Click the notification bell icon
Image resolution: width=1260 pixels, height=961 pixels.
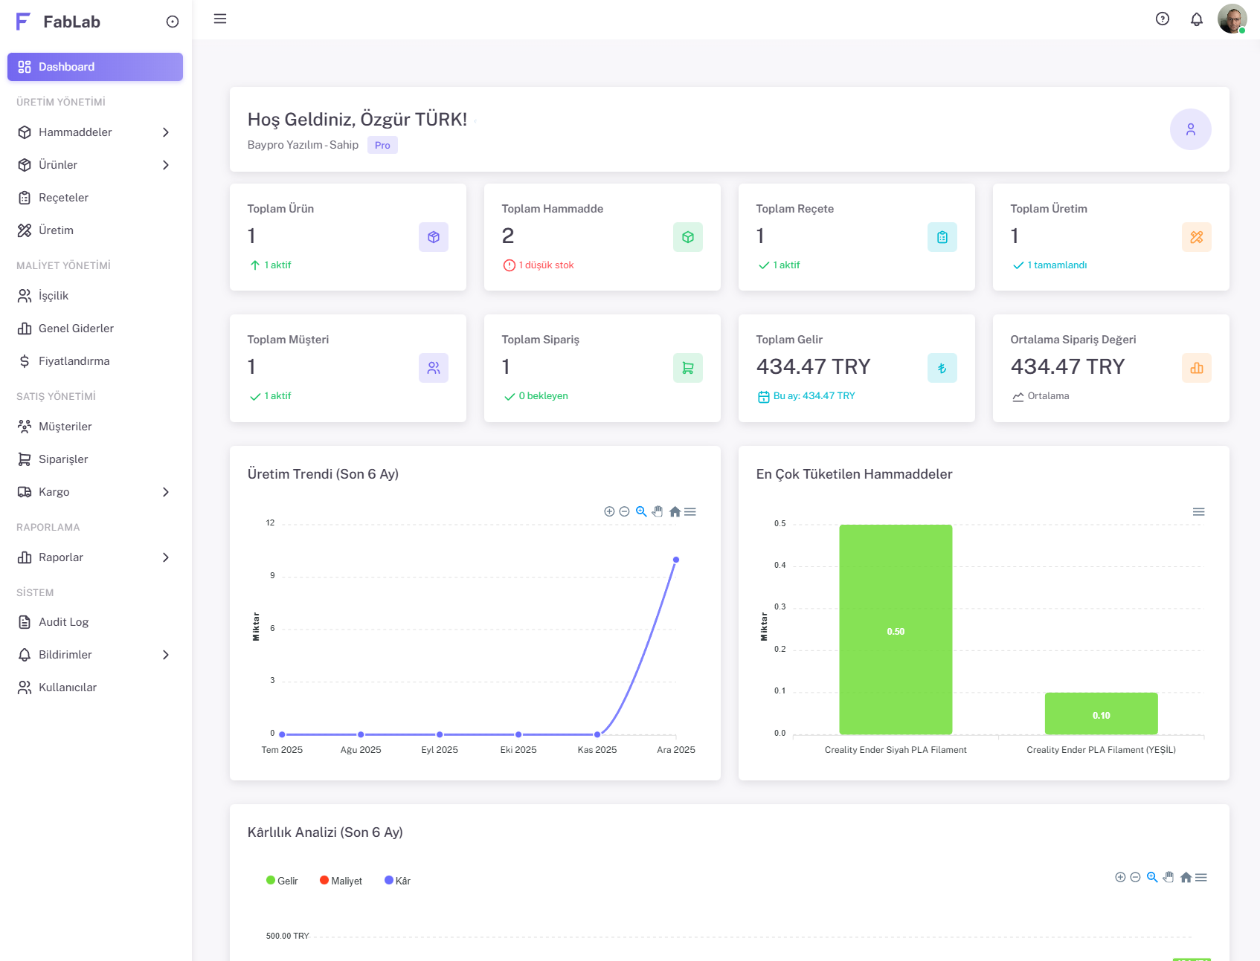(1196, 19)
